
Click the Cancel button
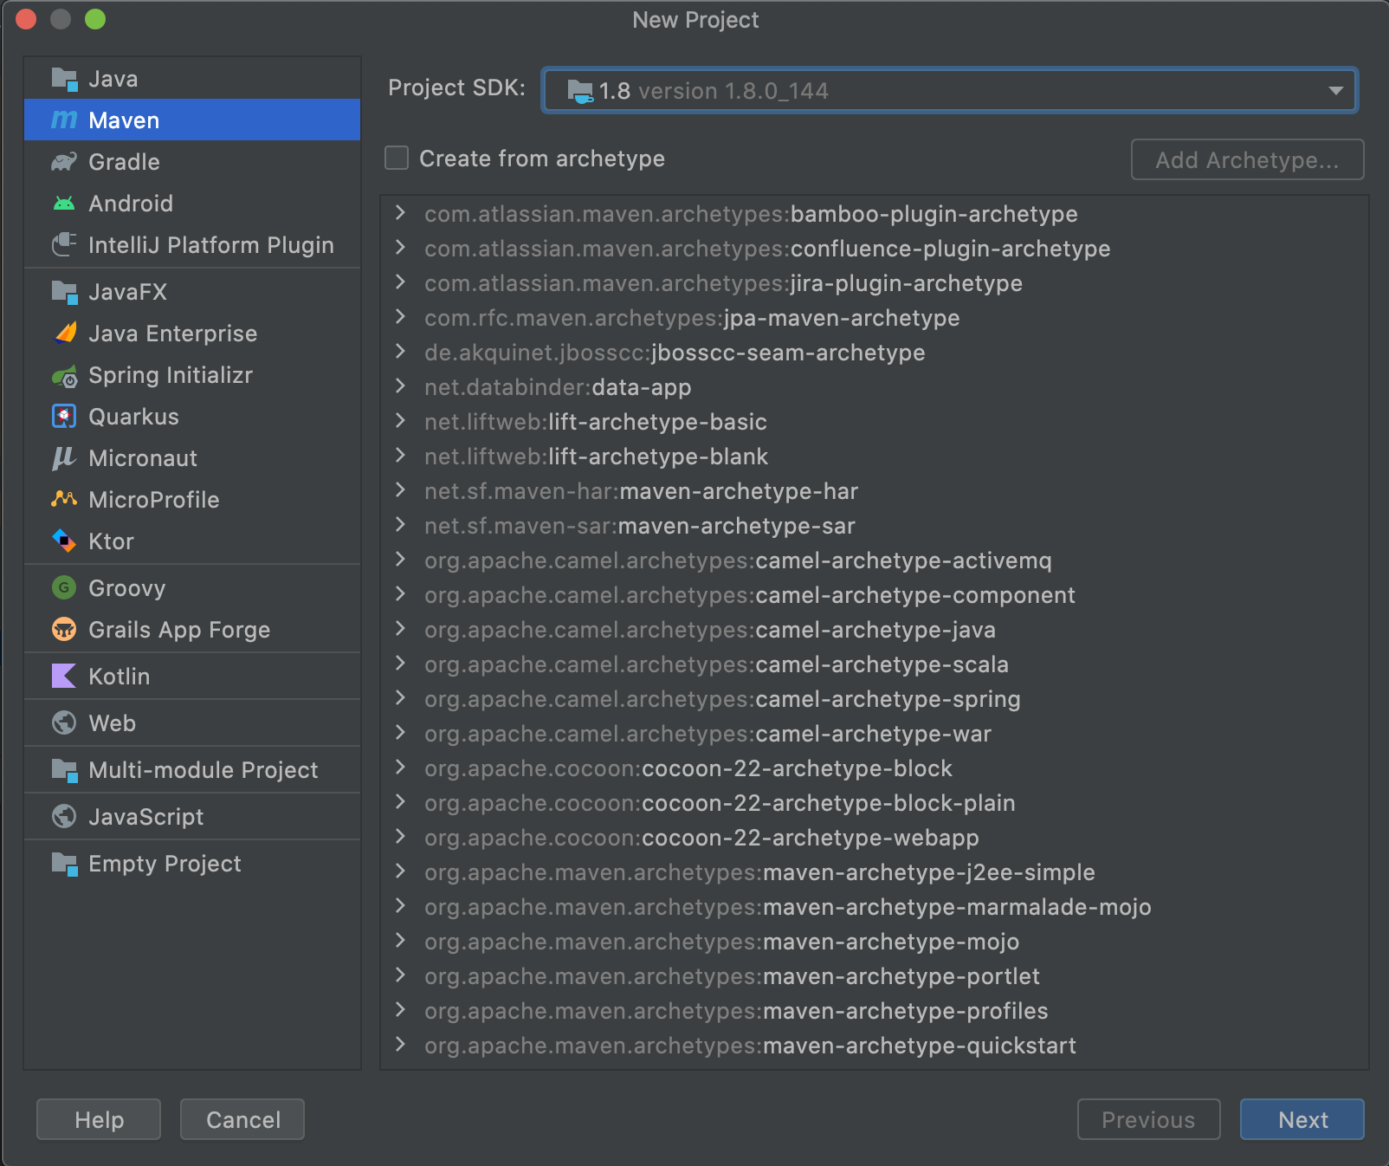click(242, 1119)
